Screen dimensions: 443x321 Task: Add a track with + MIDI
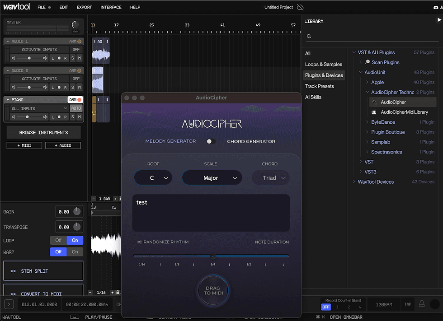coord(24,145)
